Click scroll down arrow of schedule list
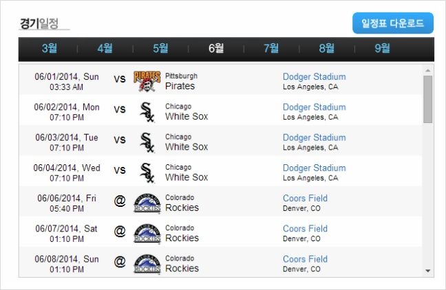The height and width of the screenshot is (290, 446). (x=428, y=271)
